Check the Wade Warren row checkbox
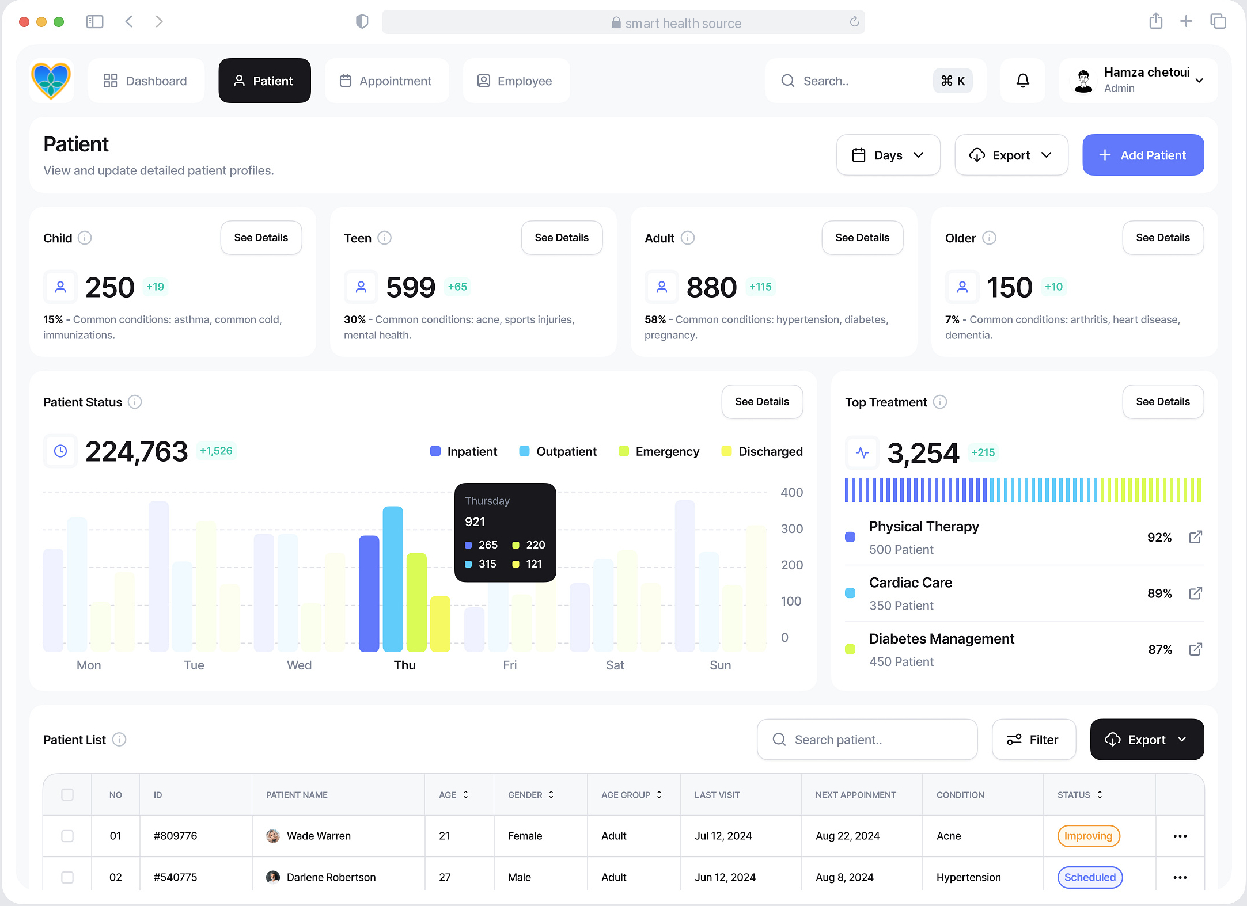 pos(67,836)
